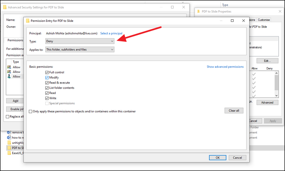Open the Applies to dropdown
This screenshot has height=171, width=285.
tap(80, 49)
